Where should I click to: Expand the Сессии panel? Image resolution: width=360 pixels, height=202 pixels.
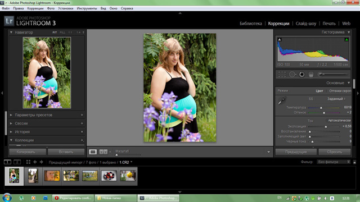(x=11, y=123)
